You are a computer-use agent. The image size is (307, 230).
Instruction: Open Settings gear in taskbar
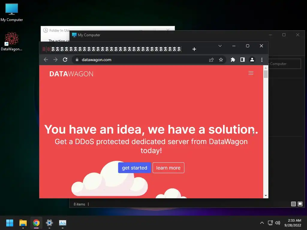point(49,223)
